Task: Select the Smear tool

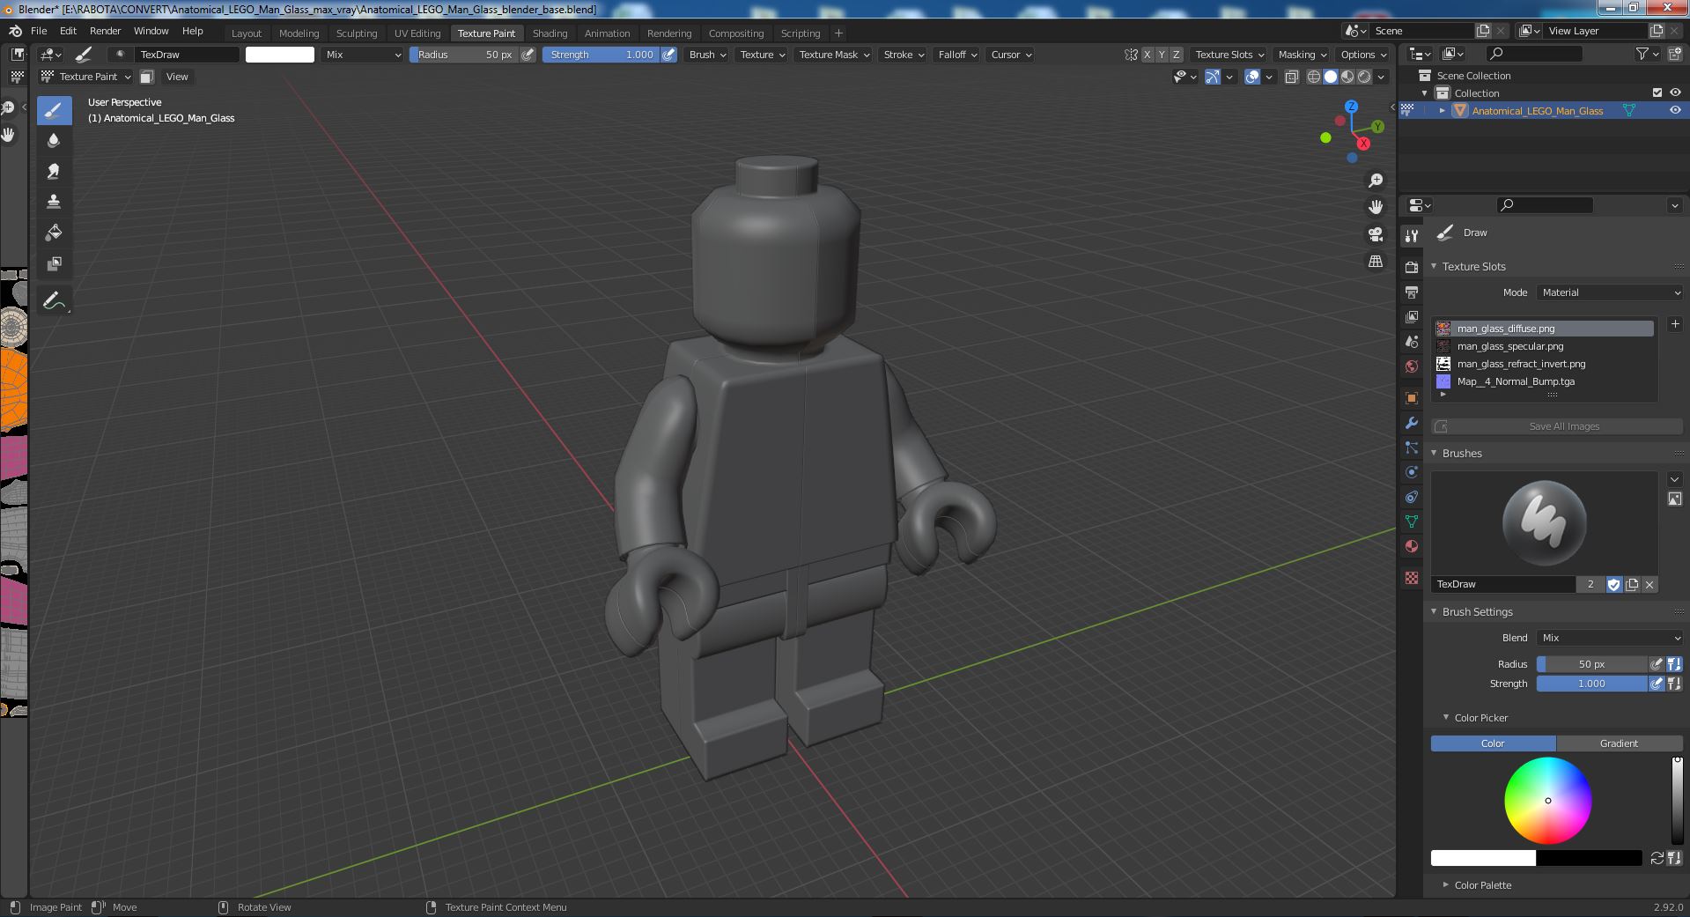Action: [54, 171]
